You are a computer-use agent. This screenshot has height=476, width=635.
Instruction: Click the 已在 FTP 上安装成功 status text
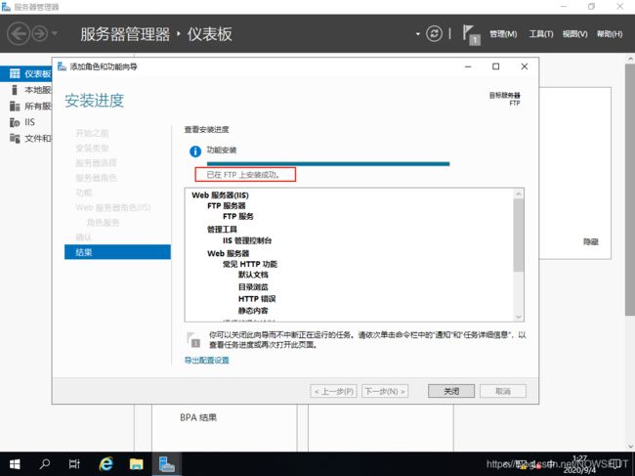point(243,175)
